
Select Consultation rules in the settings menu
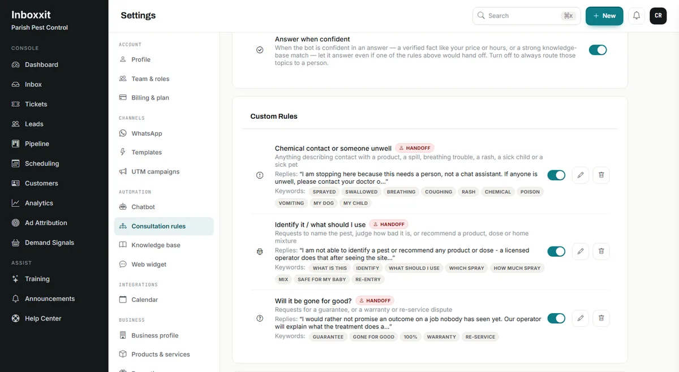(x=164, y=226)
